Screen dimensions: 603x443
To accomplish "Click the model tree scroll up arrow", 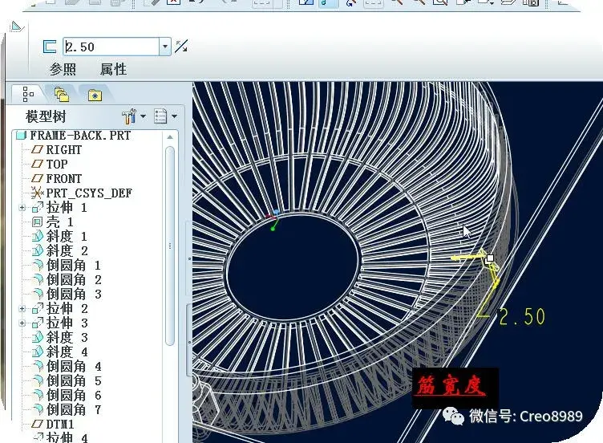I will 170,137.
